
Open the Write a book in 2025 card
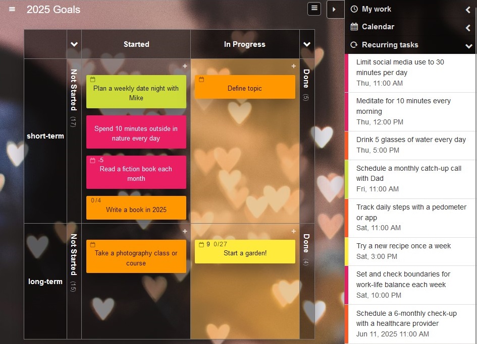136,208
